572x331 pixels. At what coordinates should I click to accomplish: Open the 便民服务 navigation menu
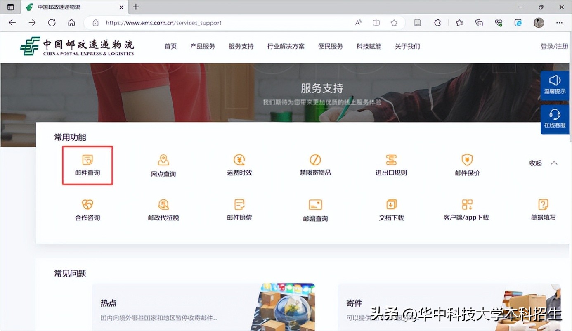[x=331, y=46]
